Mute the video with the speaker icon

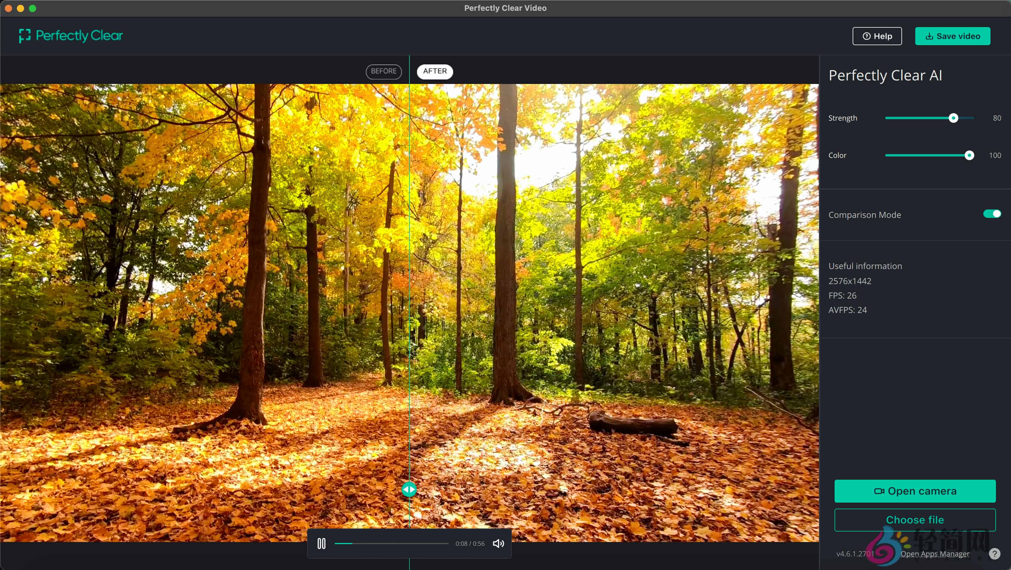pyautogui.click(x=498, y=543)
